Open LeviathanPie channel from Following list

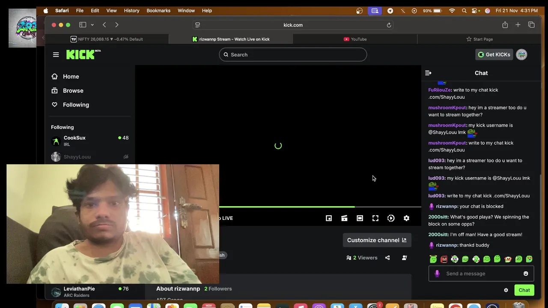(x=89, y=292)
